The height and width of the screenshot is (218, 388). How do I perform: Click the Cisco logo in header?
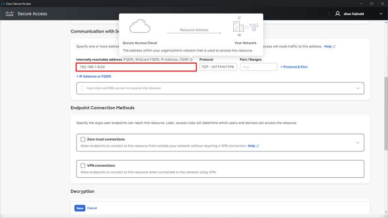(9, 14)
